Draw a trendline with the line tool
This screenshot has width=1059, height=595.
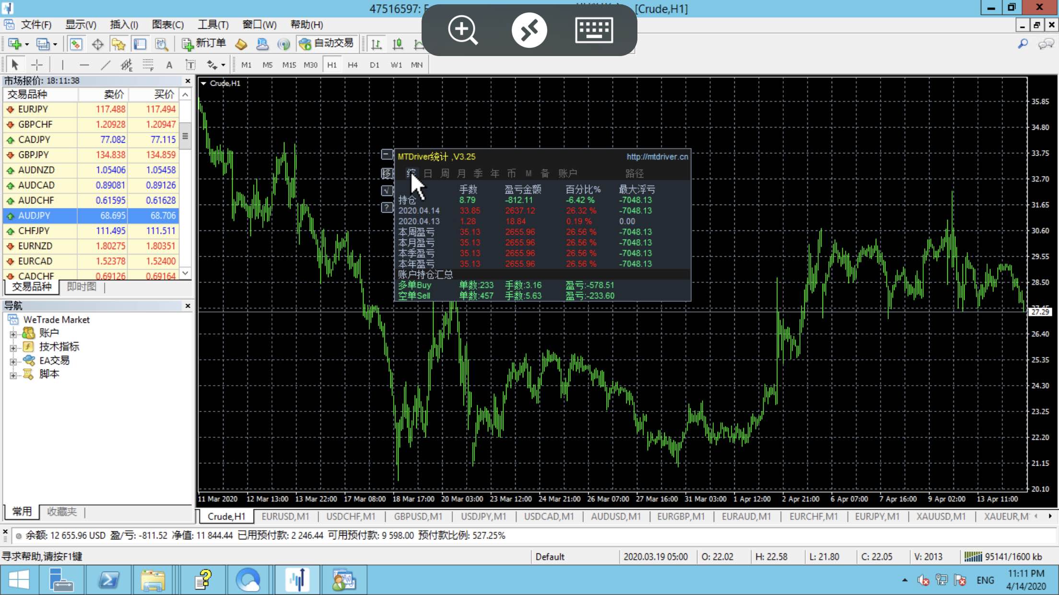click(x=105, y=65)
